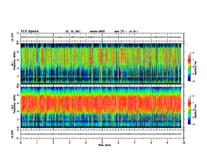This screenshot has width=207, height=160.
Task: Click ch.1 frequency tick label "2"
Action: click(x=18, y=76)
